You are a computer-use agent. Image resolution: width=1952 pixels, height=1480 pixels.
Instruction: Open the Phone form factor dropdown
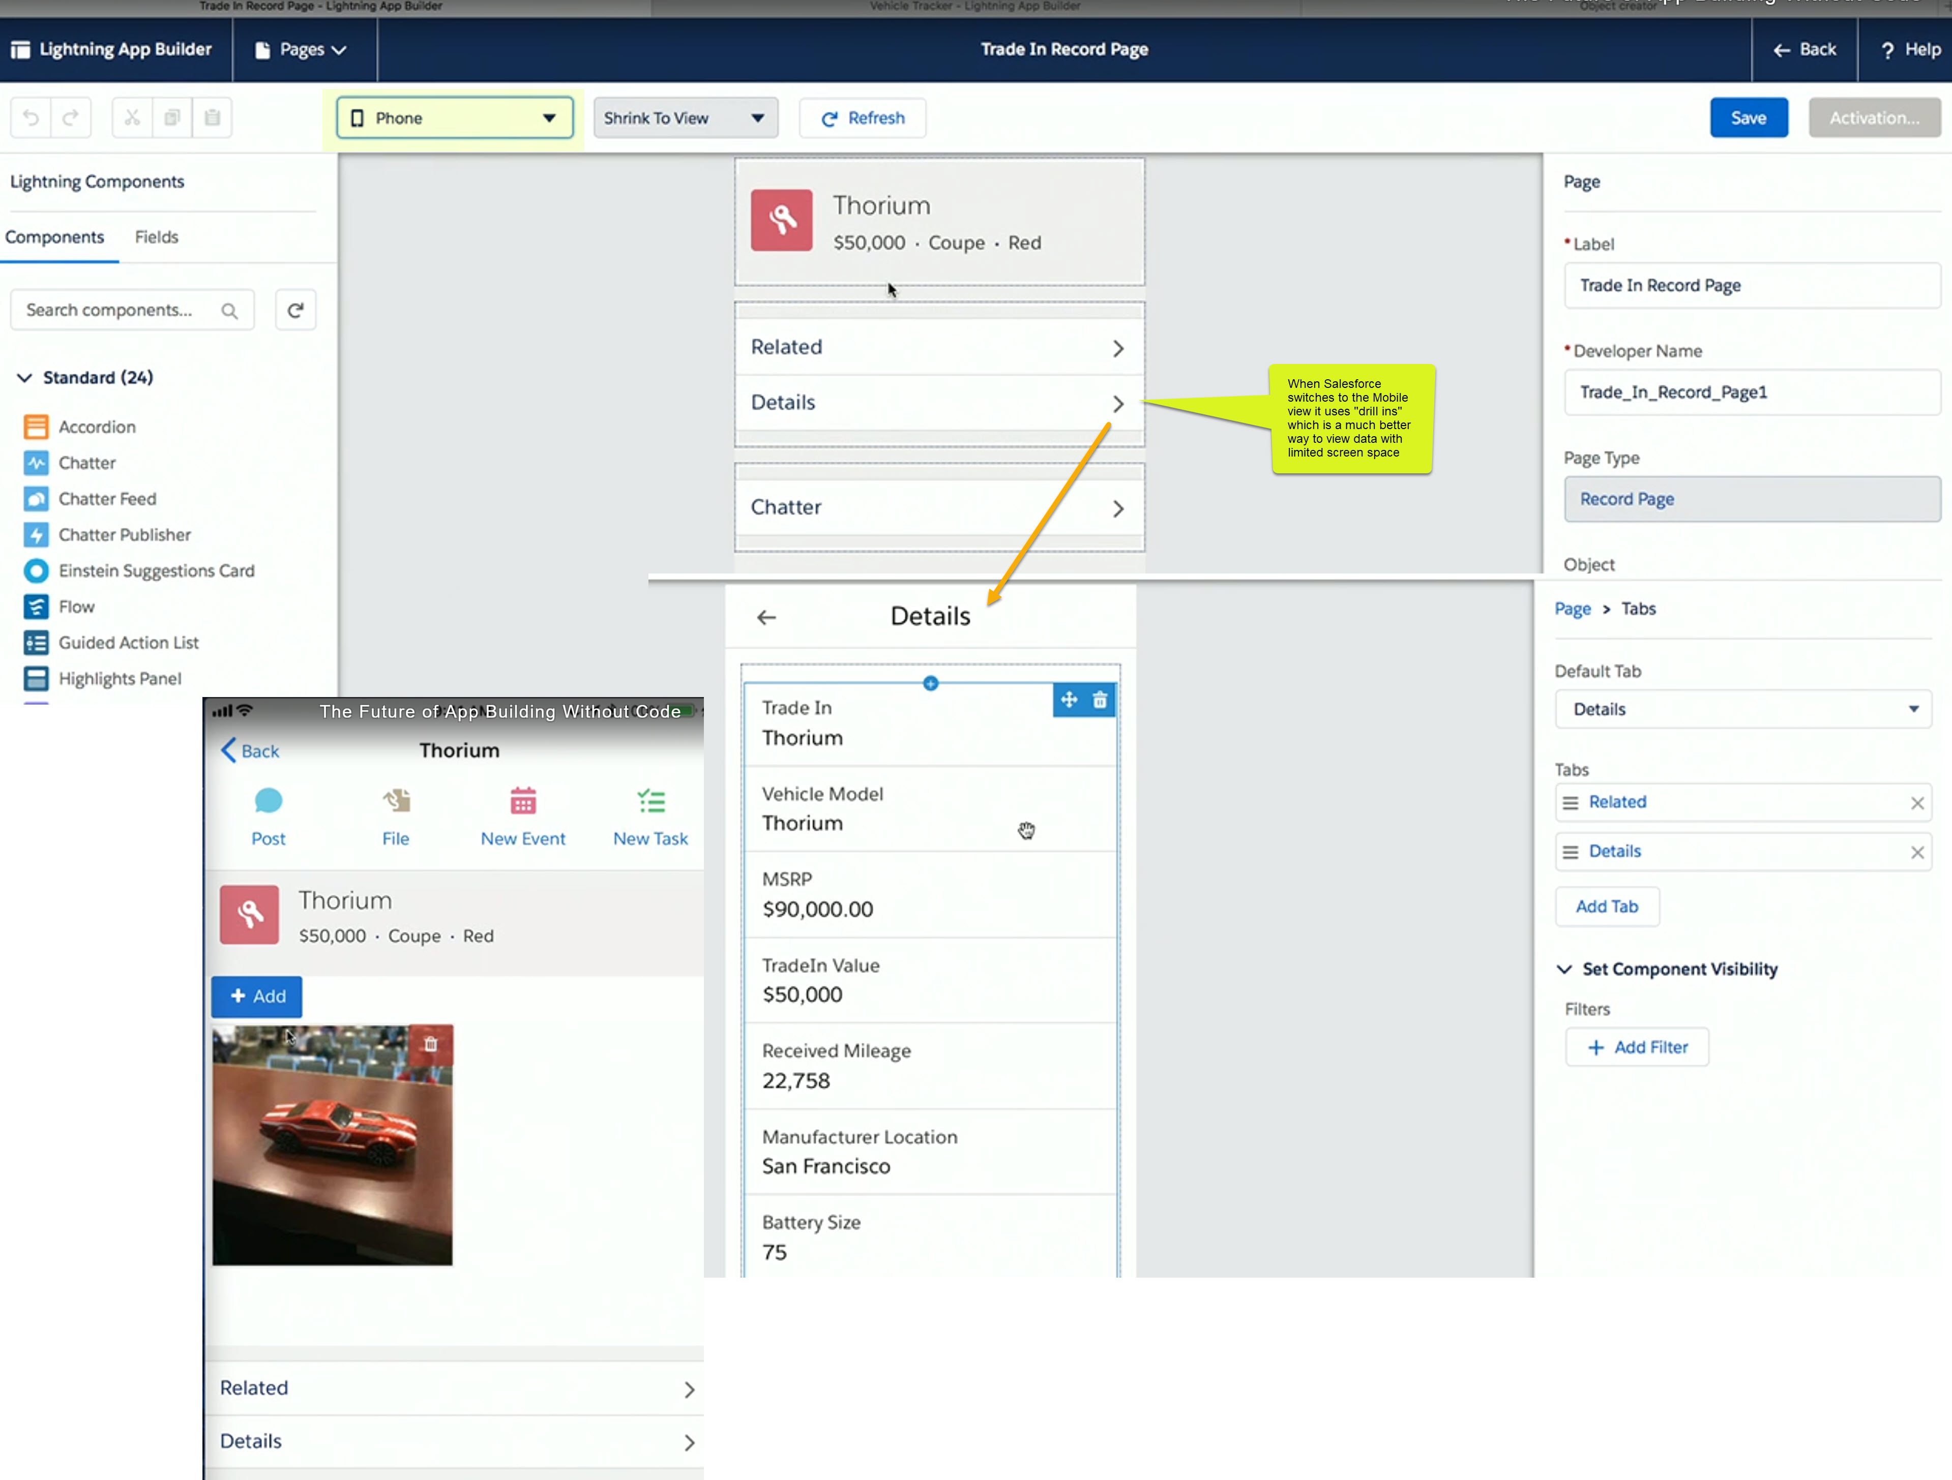point(455,118)
